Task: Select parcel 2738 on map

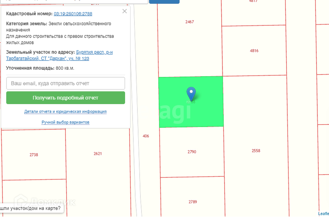Action: pos(34,155)
